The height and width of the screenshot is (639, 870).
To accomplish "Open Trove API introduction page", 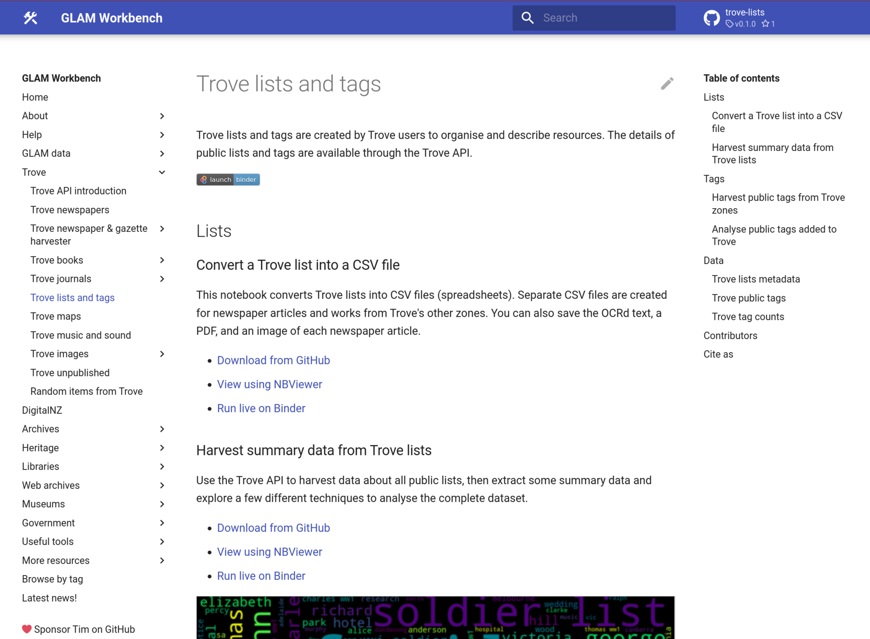I will tap(78, 191).
